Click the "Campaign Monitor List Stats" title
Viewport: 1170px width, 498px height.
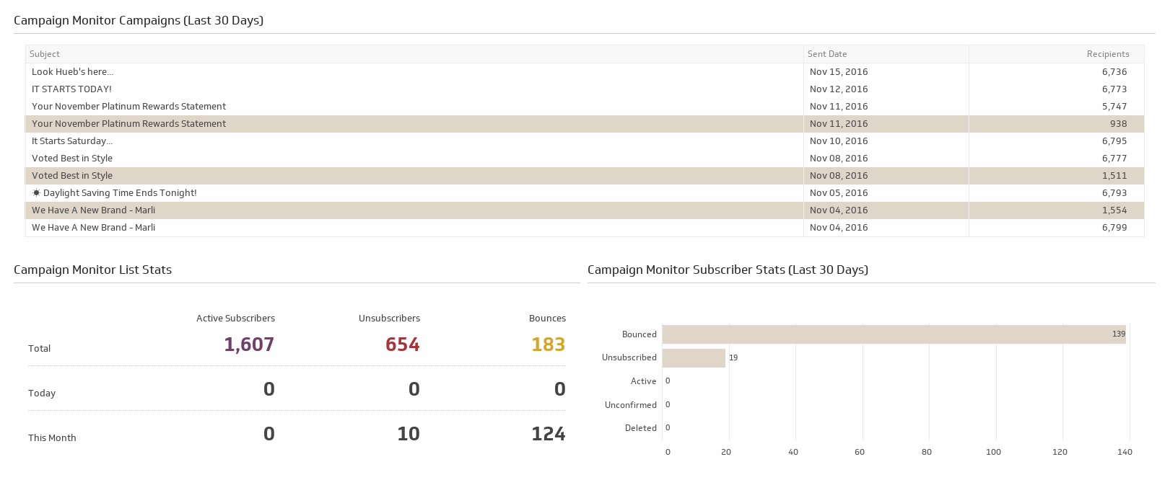(x=93, y=270)
